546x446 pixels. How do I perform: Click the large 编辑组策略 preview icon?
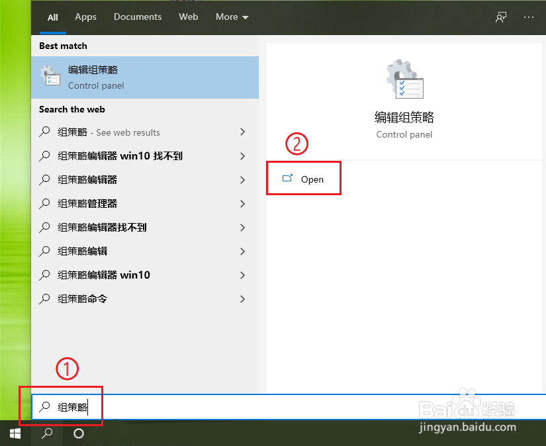click(x=405, y=79)
